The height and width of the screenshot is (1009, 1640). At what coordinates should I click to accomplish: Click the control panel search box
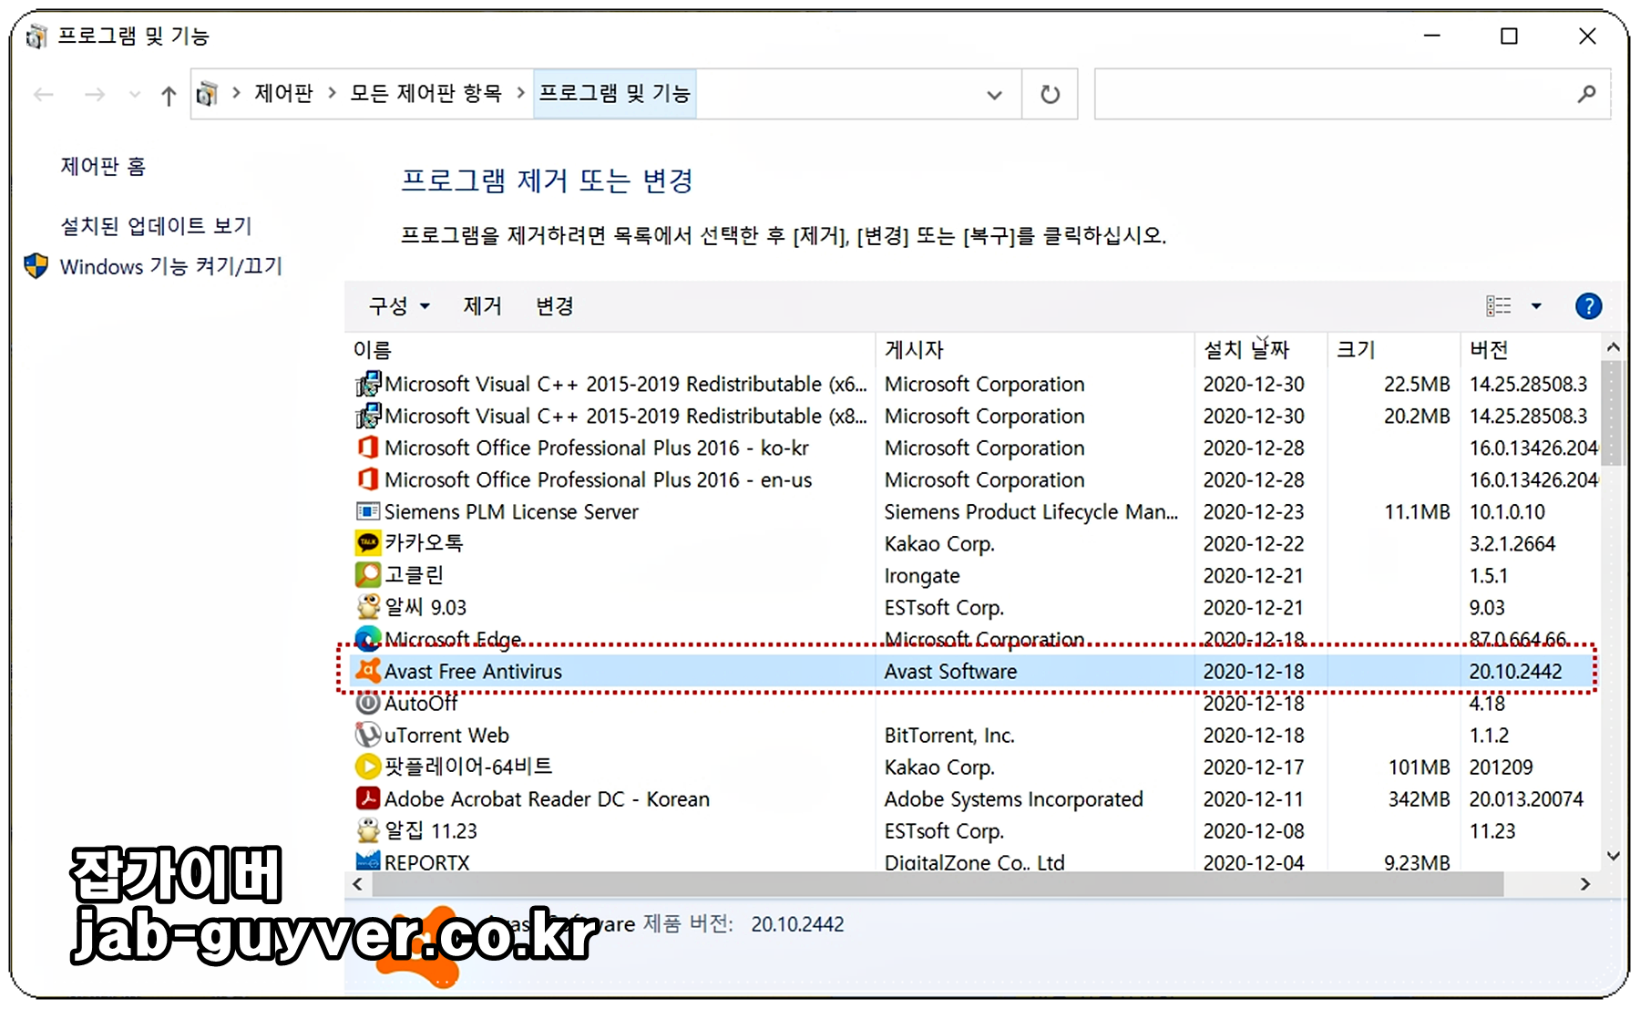[1352, 94]
